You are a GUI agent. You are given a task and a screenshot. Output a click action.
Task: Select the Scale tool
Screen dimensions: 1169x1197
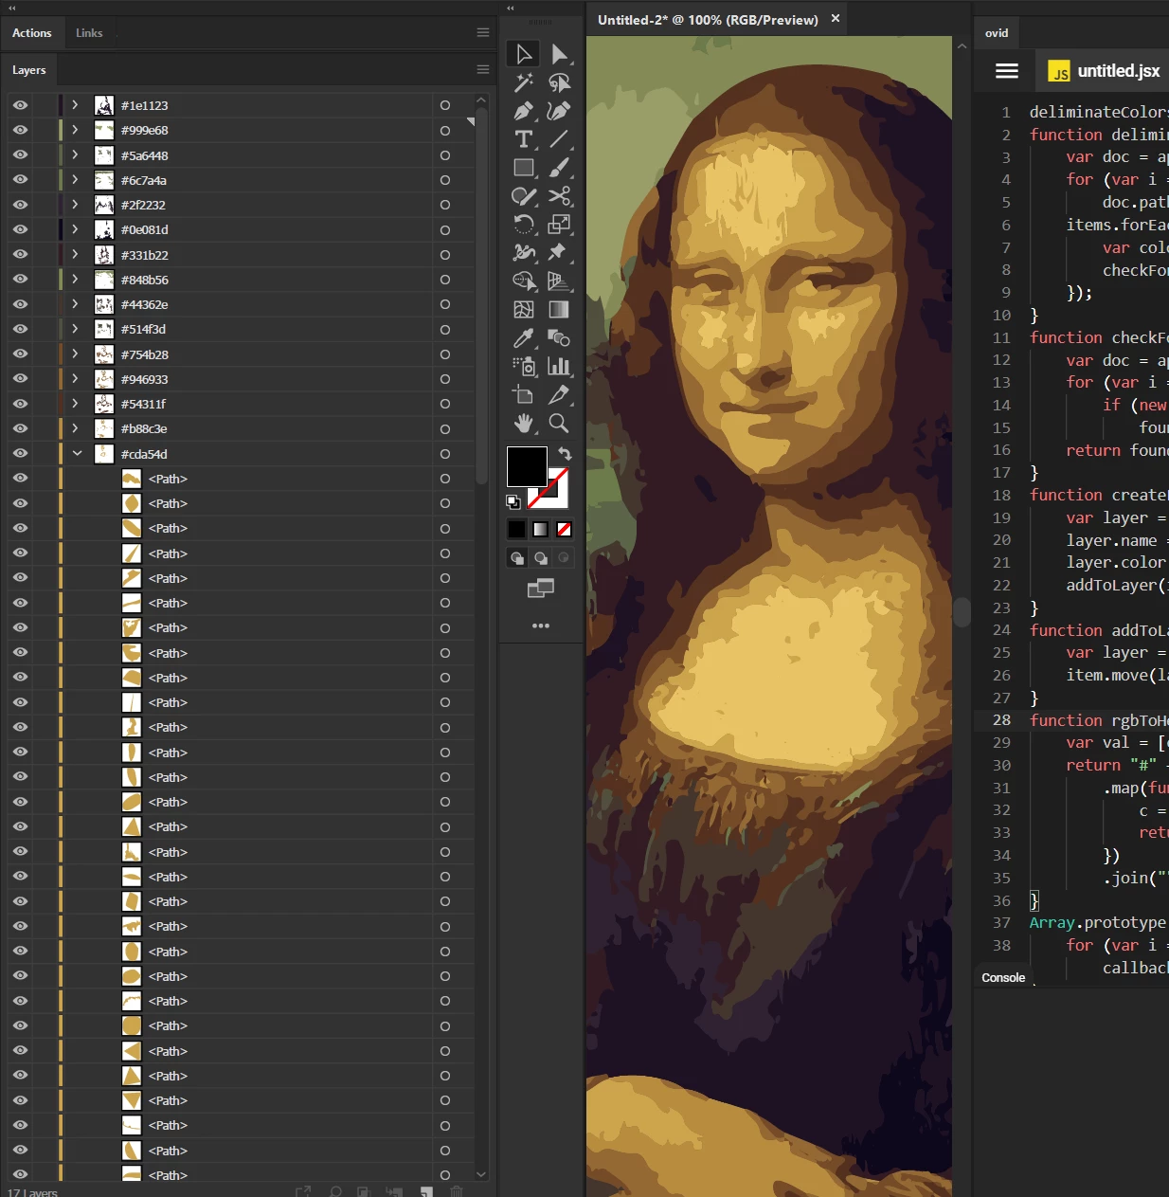[x=560, y=225]
